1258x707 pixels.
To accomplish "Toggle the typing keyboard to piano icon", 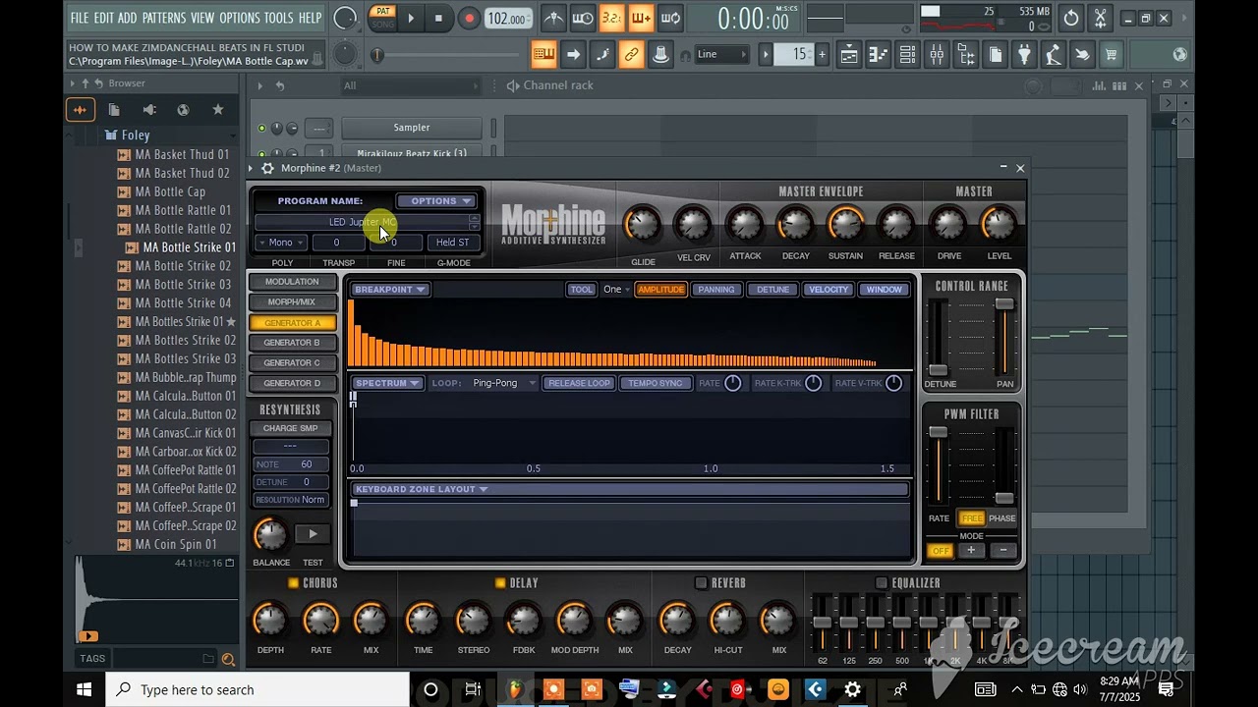I will pos(543,55).
